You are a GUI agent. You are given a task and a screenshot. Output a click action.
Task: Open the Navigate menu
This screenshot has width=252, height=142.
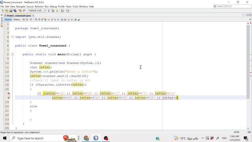pos(21,7)
